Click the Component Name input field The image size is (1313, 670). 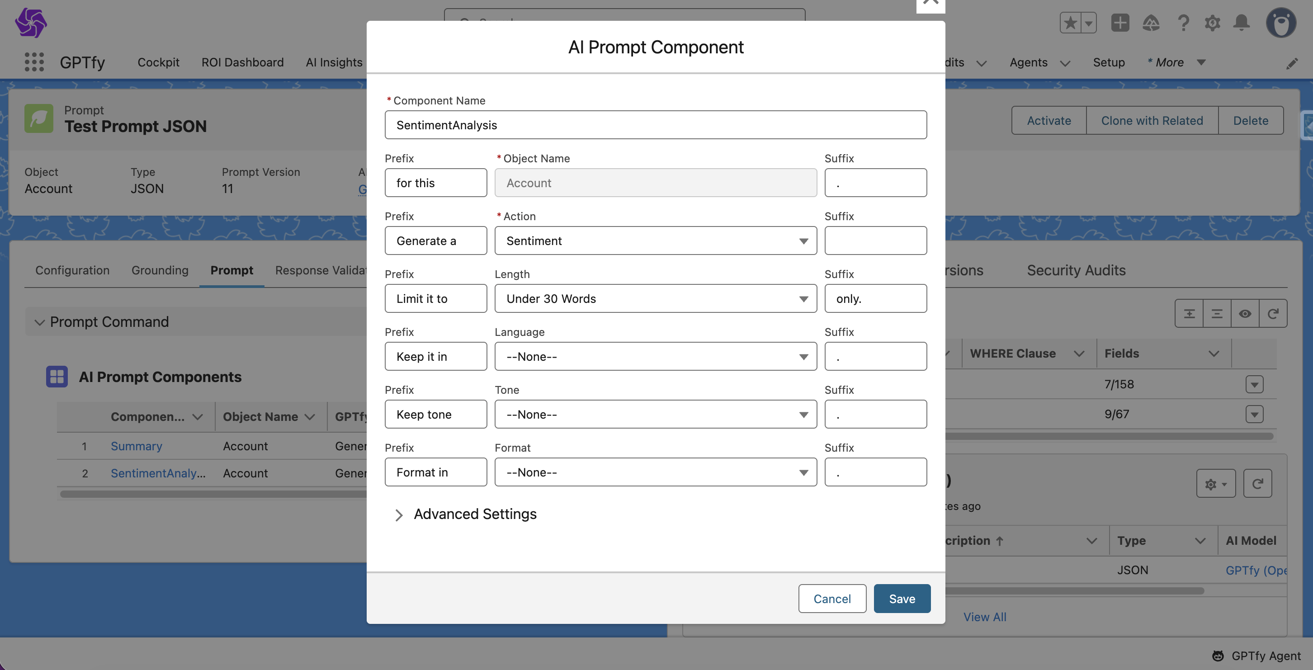[x=655, y=125]
